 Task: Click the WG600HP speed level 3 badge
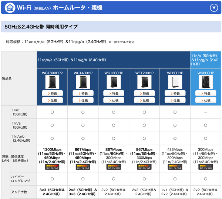(x=206, y=167)
